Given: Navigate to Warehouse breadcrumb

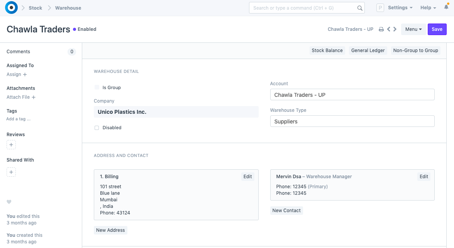Looking at the screenshot, I should [x=68, y=8].
